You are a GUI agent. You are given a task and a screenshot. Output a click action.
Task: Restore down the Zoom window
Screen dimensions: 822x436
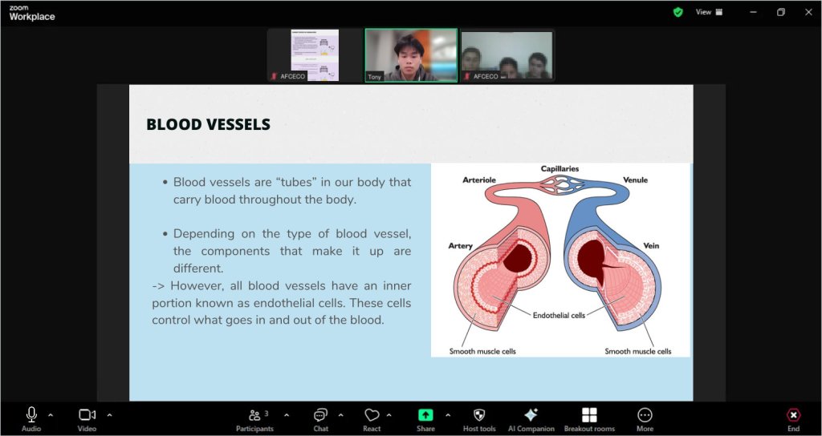click(x=780, y=12)
